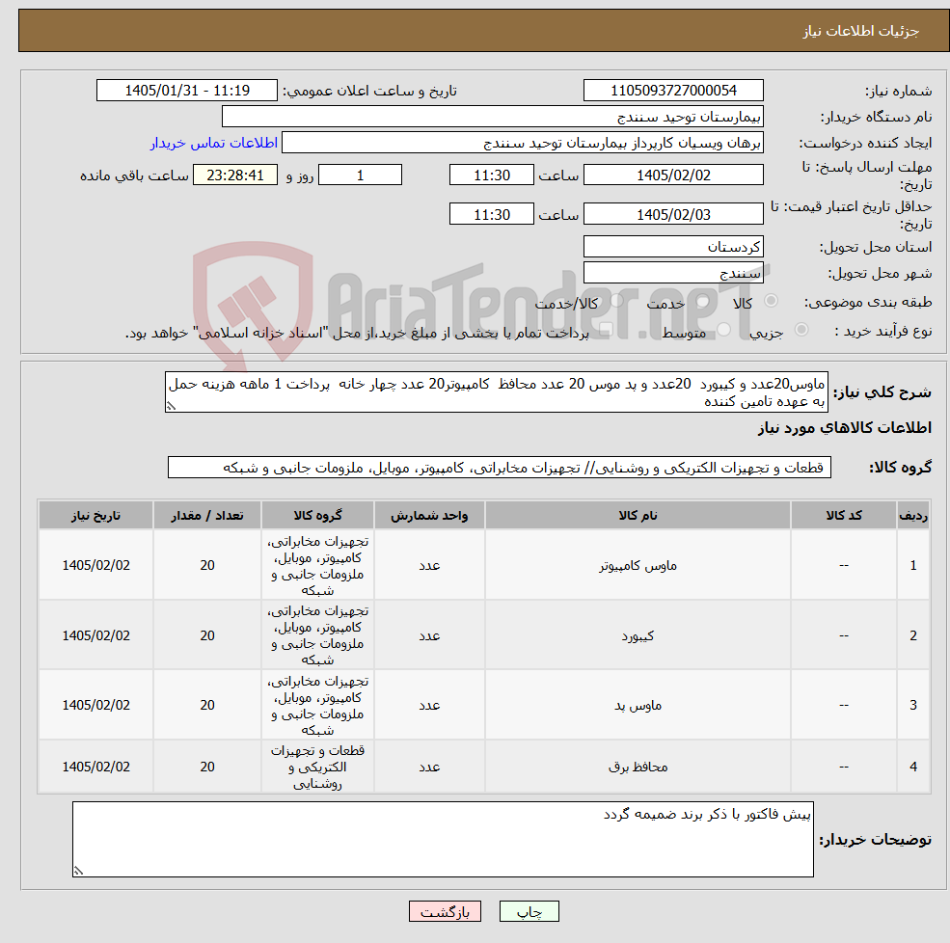Click delivery province field کردستان
Viewport: 950px width, 943px height.
673,247
